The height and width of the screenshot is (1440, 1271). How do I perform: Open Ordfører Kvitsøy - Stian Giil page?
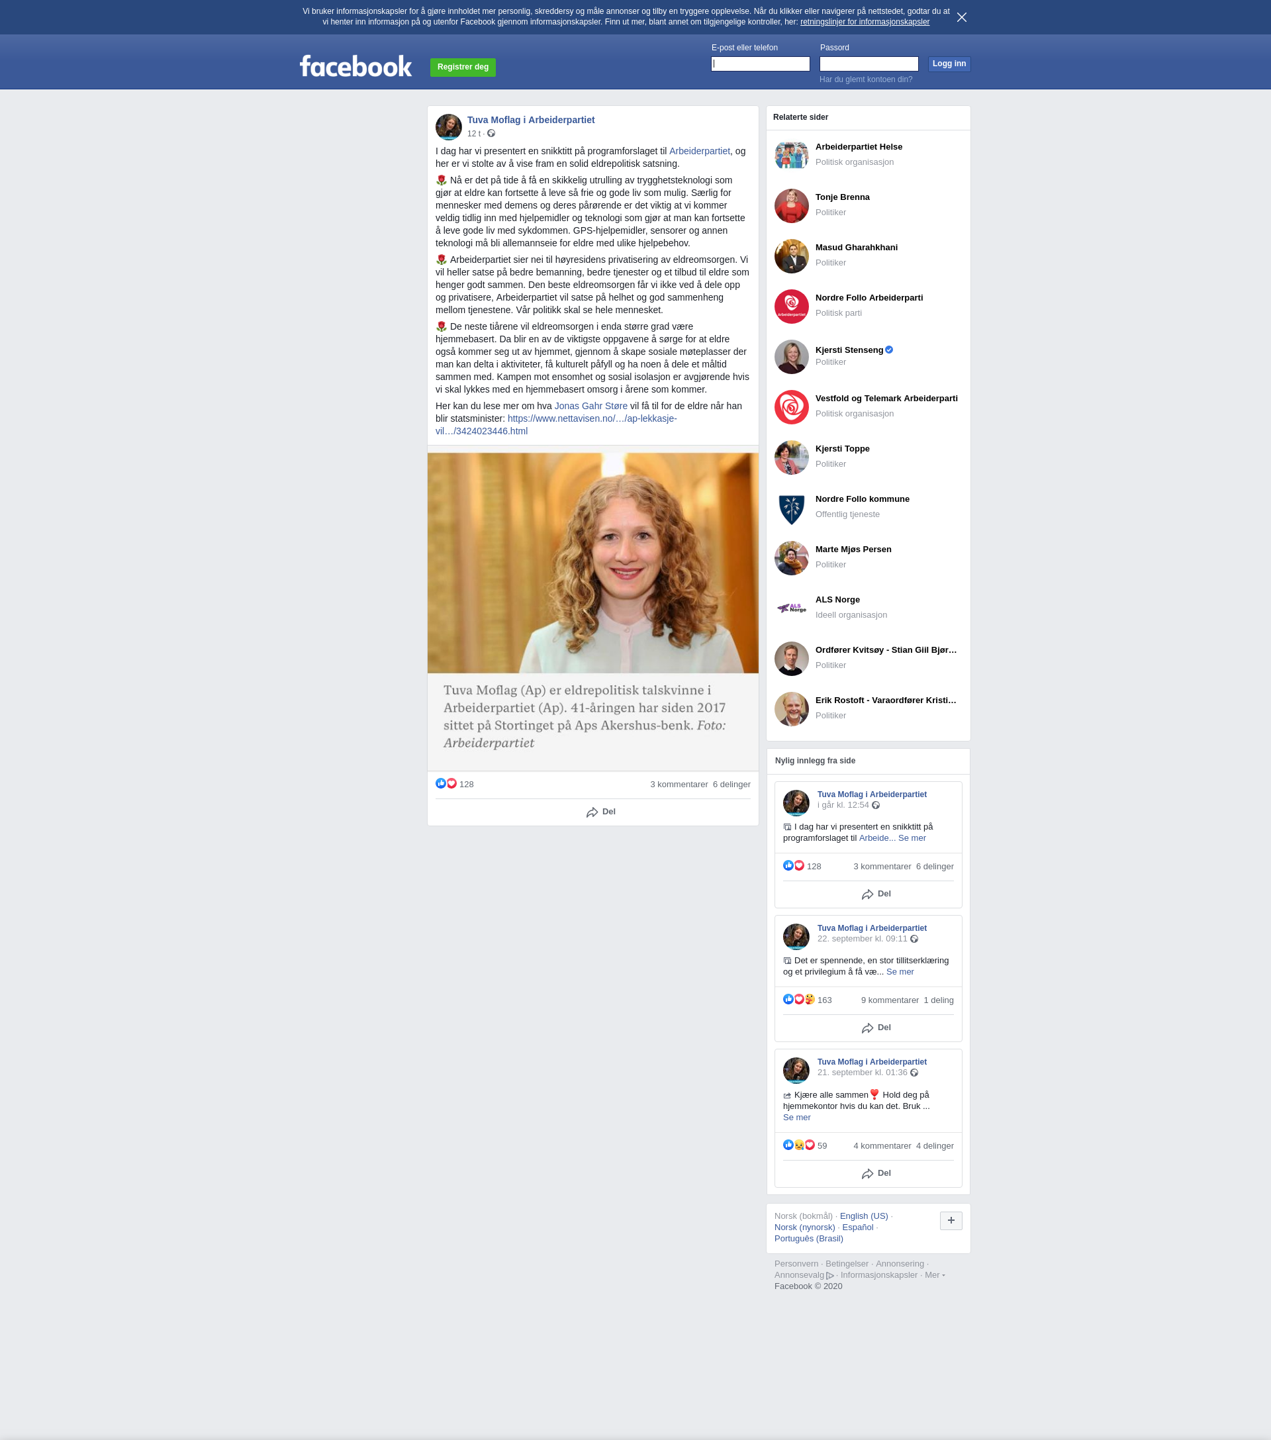point(886,650)
